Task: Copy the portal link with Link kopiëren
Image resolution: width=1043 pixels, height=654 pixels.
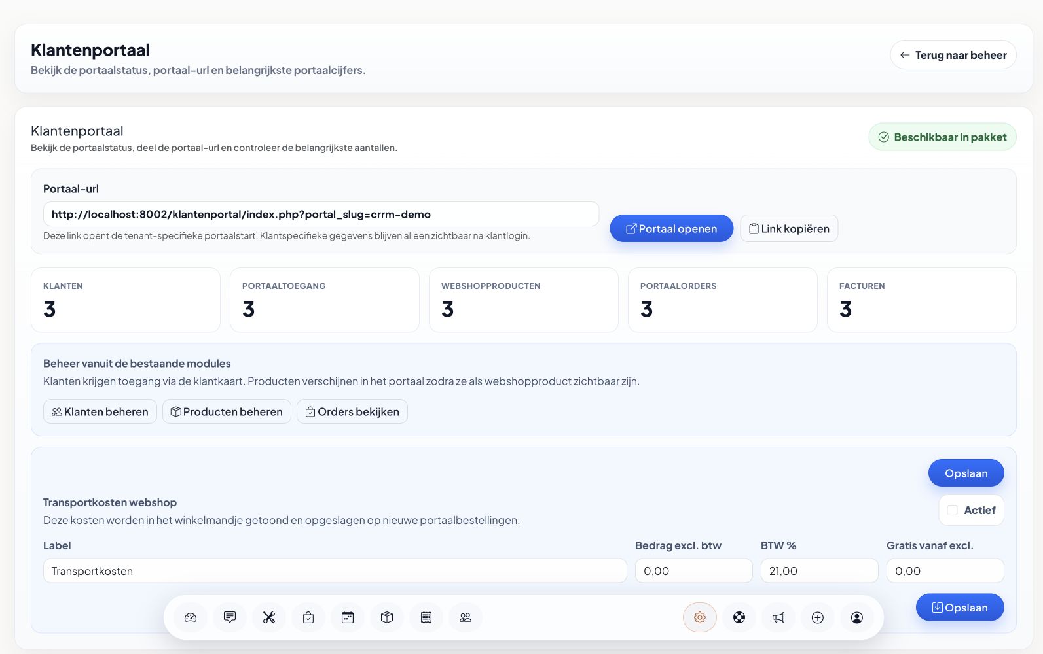Action: (789, 228)
